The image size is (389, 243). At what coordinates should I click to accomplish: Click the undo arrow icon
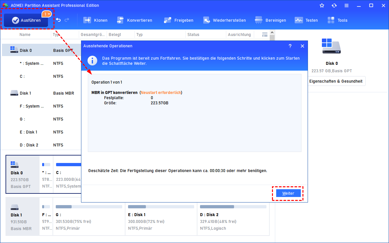click(58, 20)
